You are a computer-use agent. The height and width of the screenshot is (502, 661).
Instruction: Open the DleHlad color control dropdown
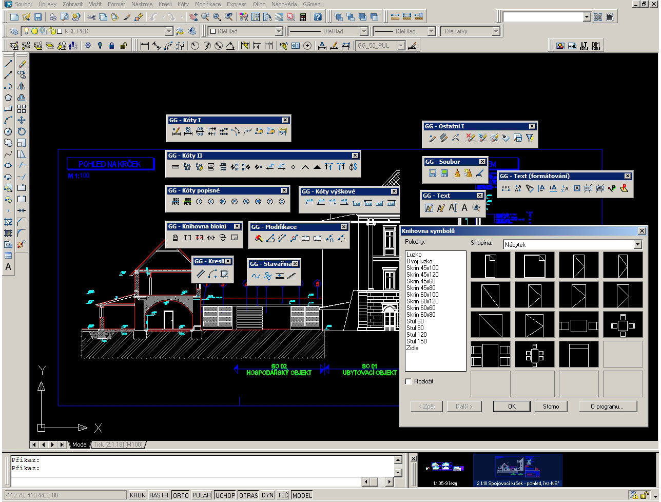point(279,31)
